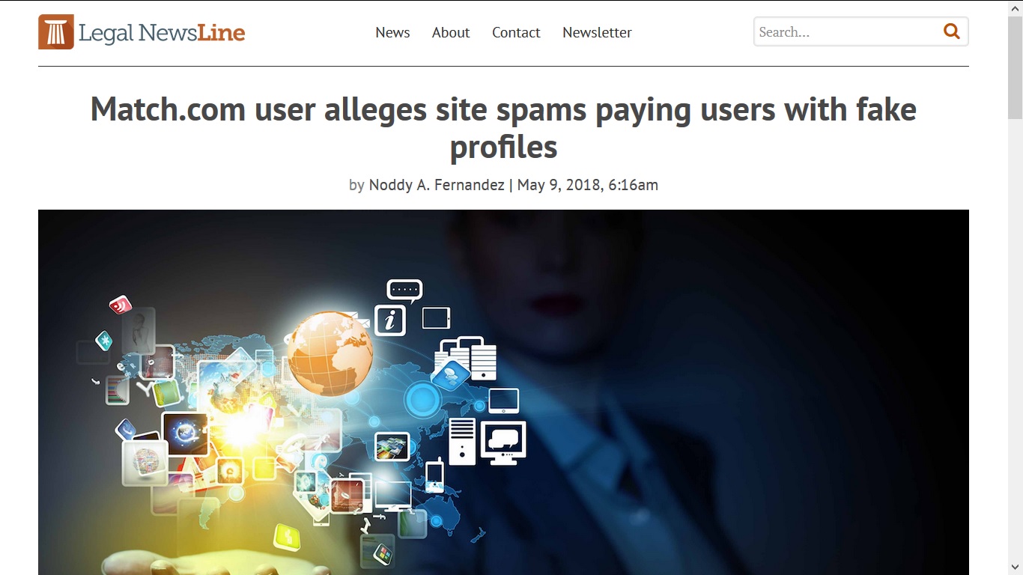Go to the About page
Image resolution: width=1023 pixels, height=575 pixels.
[451, 32]
